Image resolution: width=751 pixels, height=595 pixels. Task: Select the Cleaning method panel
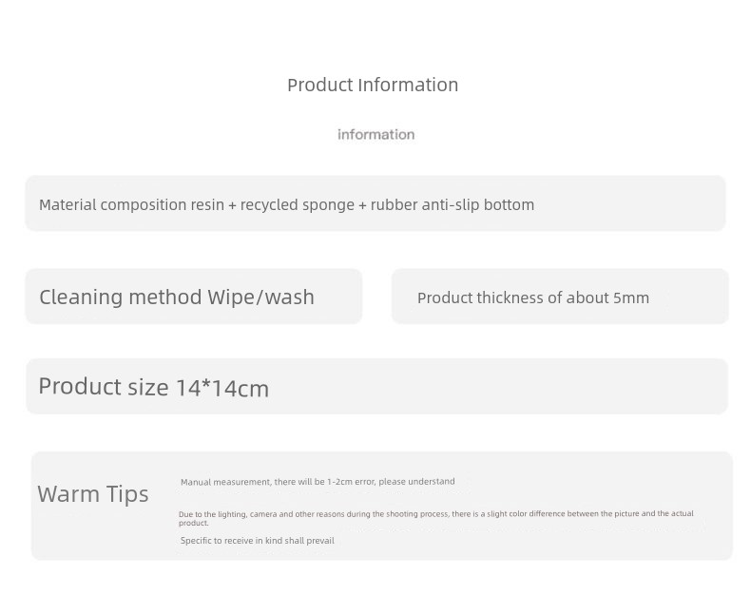tap(194, 296)
